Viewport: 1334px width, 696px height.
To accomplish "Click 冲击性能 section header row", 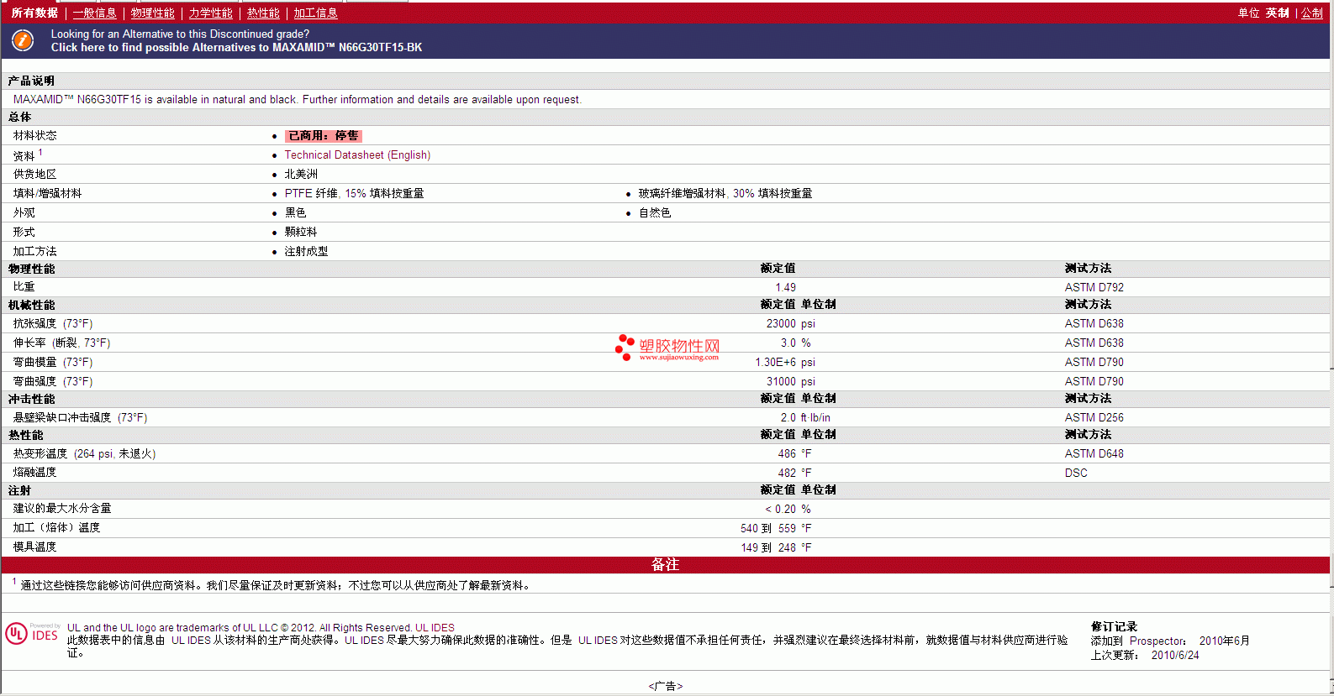I will pos(666,399).
